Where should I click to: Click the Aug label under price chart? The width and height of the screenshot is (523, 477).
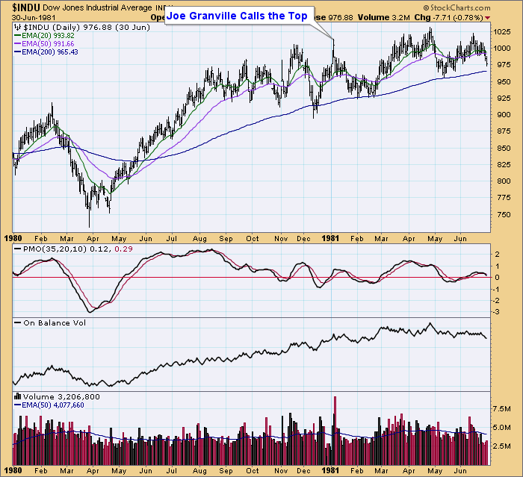pos(199,239)
